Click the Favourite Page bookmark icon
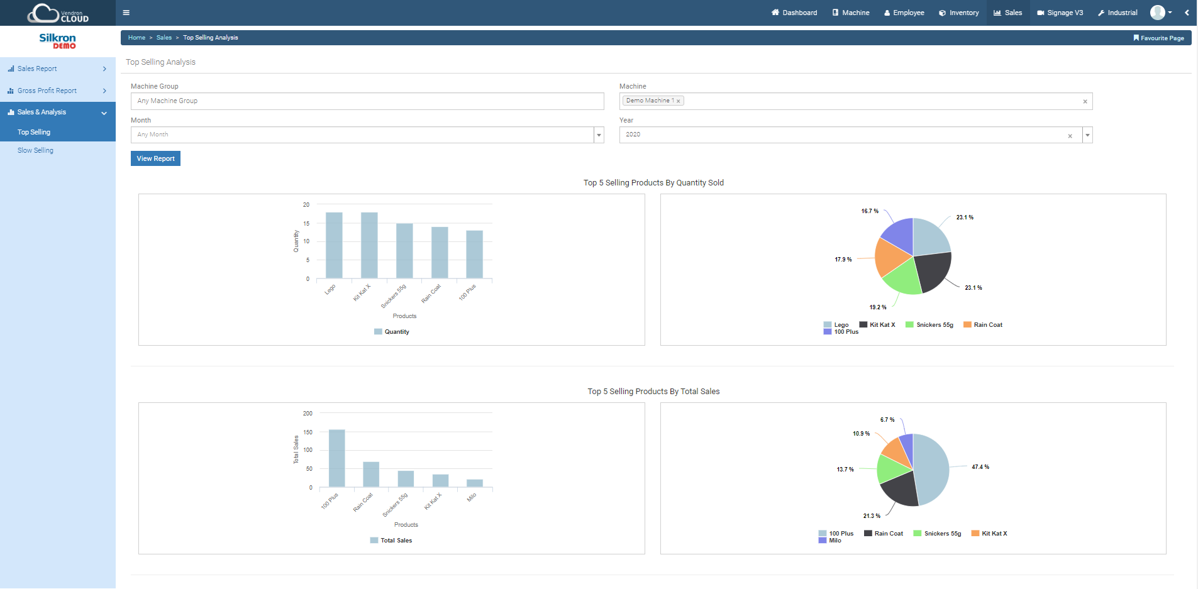 click(x=1136, y=38)
